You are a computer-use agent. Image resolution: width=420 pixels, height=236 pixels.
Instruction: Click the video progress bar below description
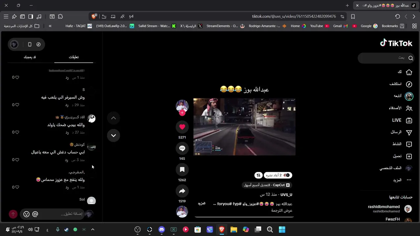click(x=244, y=217)
